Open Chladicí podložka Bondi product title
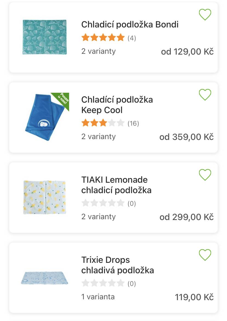Viewport: 227px width, 321px height. (130, 24)
